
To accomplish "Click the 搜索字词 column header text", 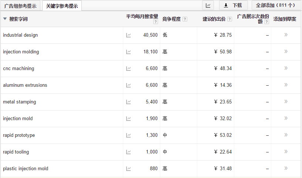I will coord(18,19).
